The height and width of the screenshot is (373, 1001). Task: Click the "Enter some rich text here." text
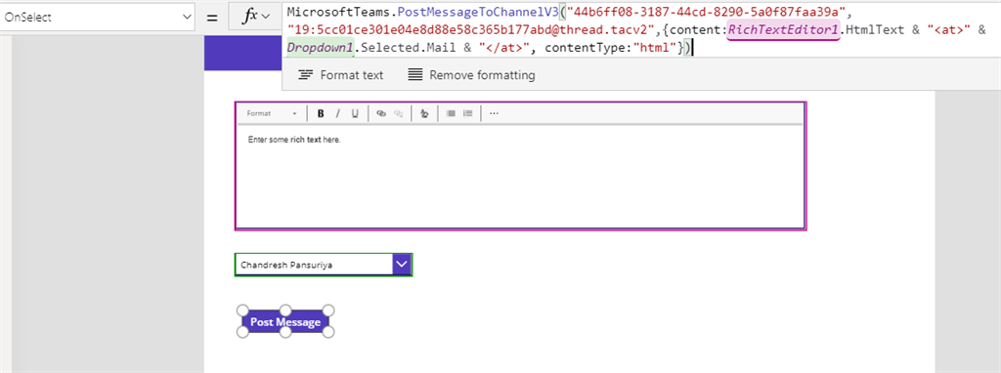[295, 139]
